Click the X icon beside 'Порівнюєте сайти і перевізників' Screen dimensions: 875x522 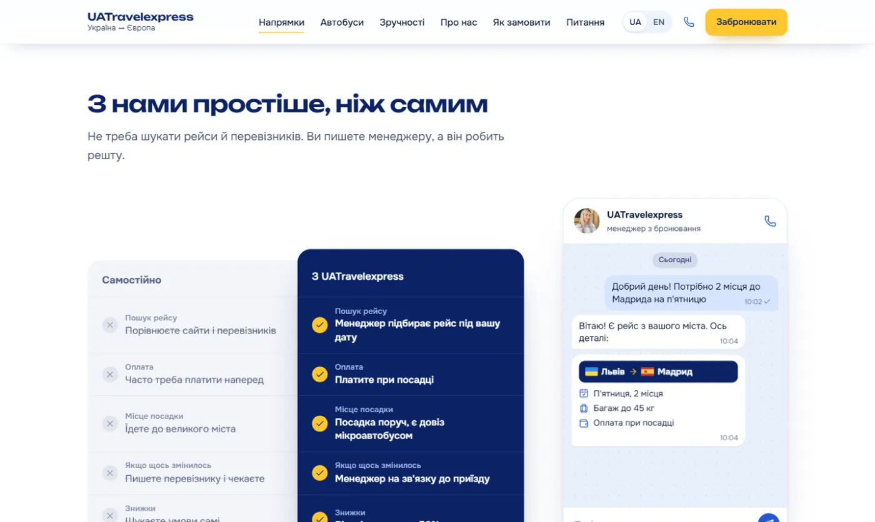tap(110, 325)
